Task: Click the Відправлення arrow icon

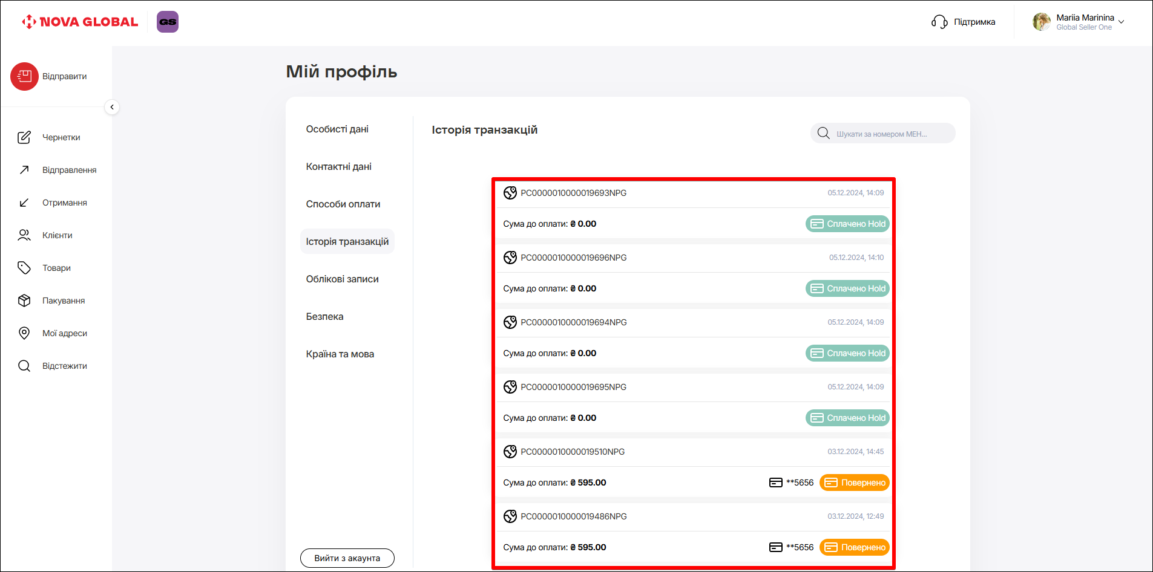Action: 24,170
